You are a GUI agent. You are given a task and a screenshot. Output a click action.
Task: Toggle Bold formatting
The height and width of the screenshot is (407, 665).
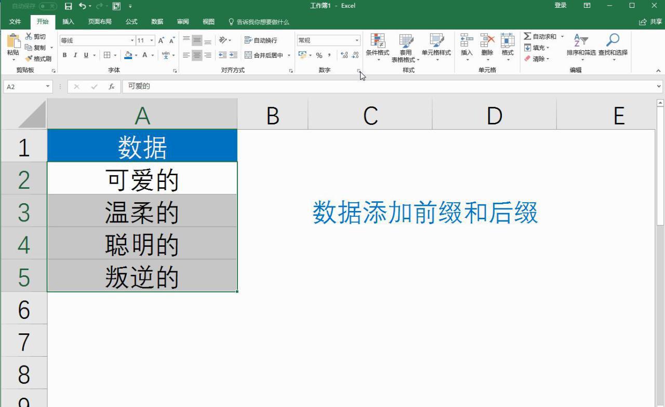pyautogui.click(x=64, y=55)
